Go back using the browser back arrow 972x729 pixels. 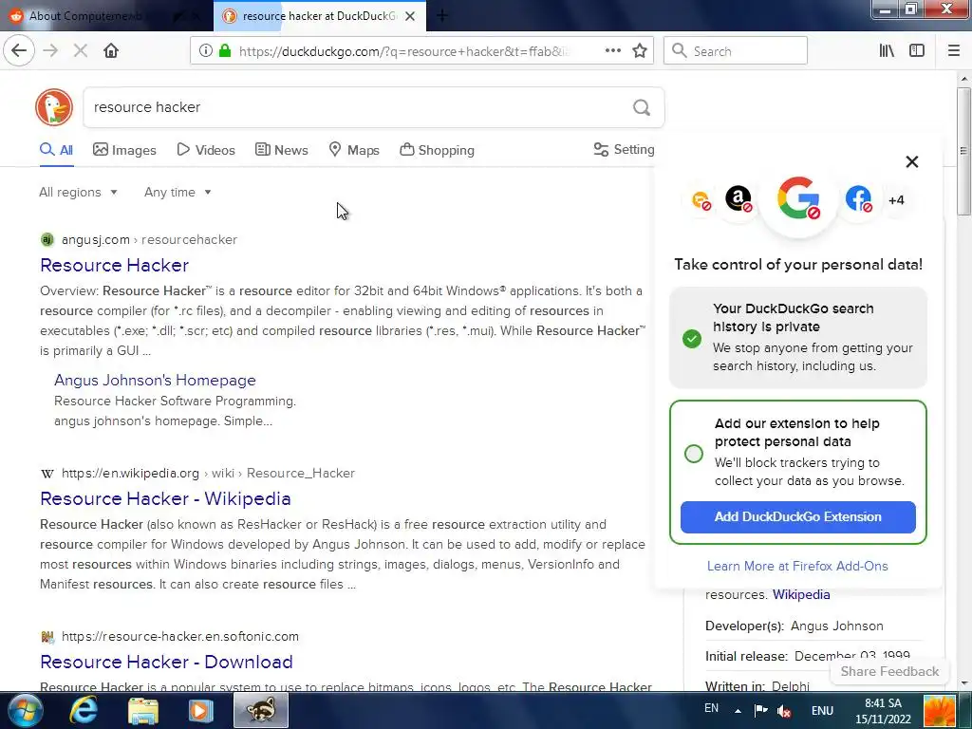[19, 51]
